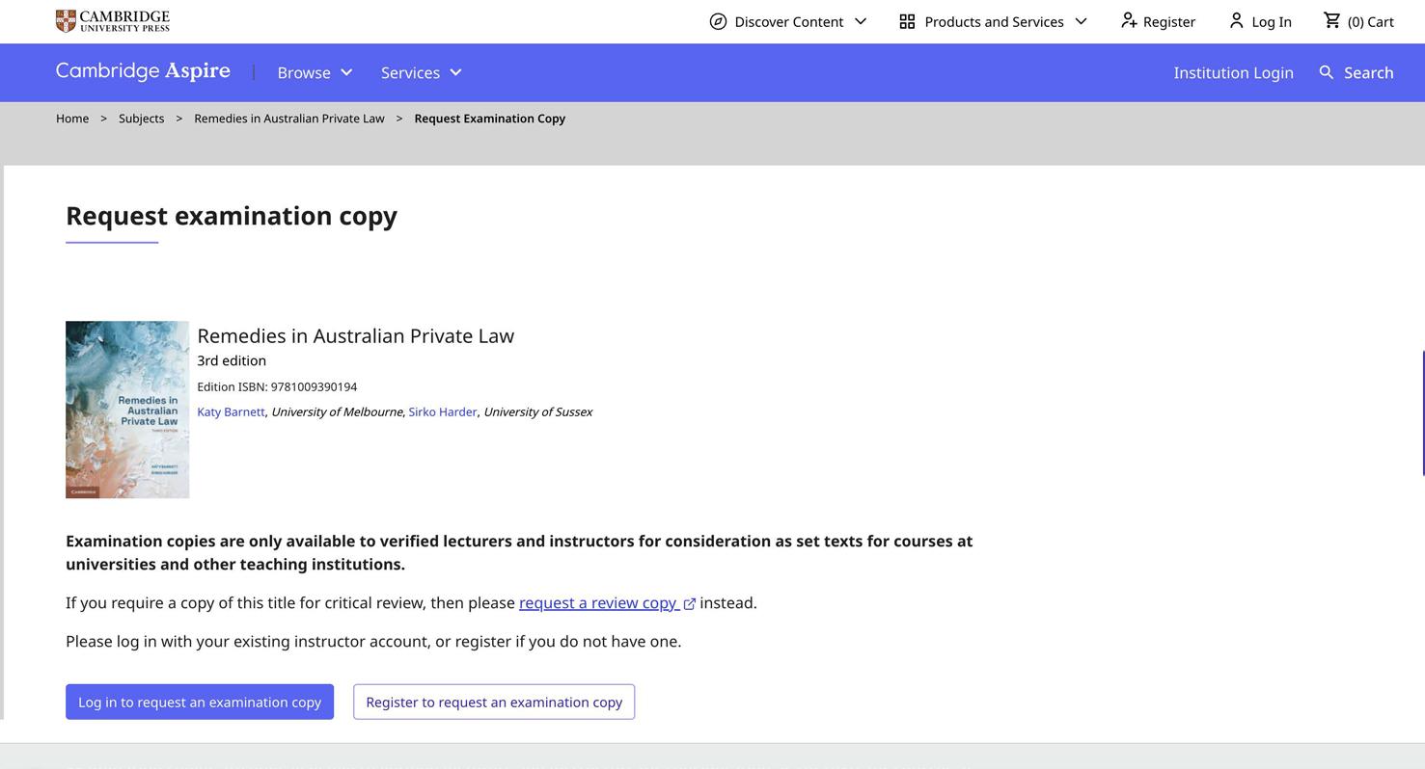Open Remedies in Australian Private Law breadcrumb
Viewport: 1425px width, 769px height.
click(x=289, y=119)
